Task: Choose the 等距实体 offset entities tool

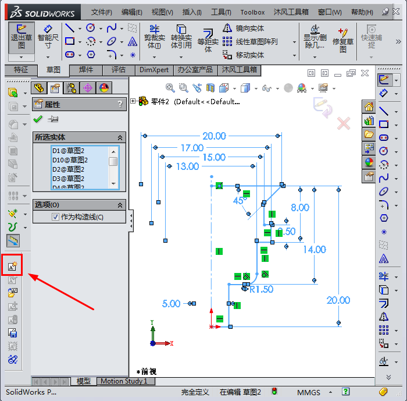Action: click(208, 41)
